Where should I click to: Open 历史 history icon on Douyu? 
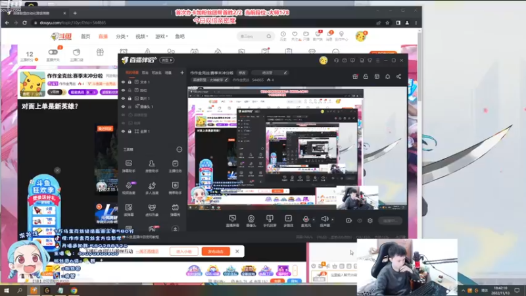click(x=283, y=36)
